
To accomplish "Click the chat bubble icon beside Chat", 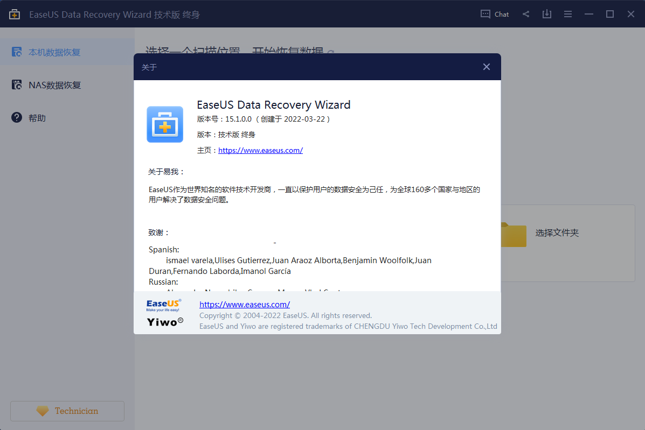I will [x=486, y=15].
